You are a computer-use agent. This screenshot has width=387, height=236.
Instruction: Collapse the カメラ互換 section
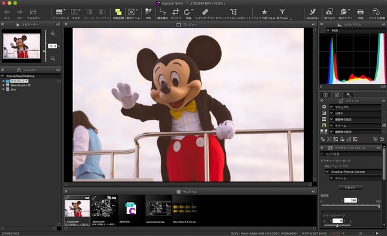coord(322,154)
